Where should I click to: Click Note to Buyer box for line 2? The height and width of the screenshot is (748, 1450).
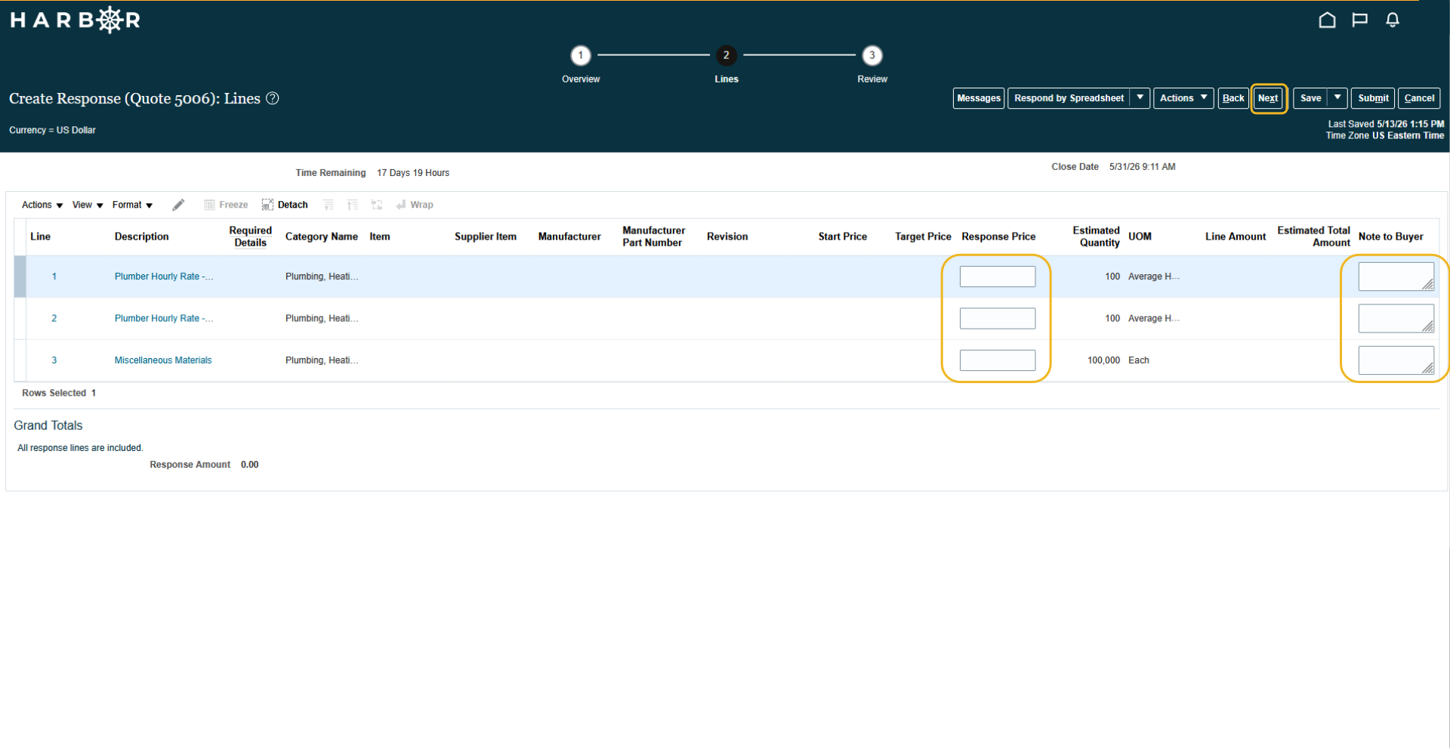click(x=1396, y=319)
